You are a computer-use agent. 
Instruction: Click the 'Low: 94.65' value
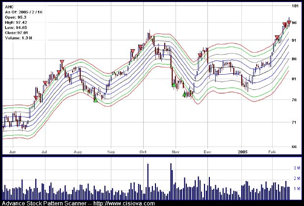[16, 28]
